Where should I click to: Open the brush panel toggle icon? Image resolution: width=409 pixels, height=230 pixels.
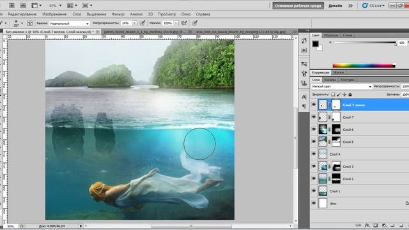[x=29, y=23]
